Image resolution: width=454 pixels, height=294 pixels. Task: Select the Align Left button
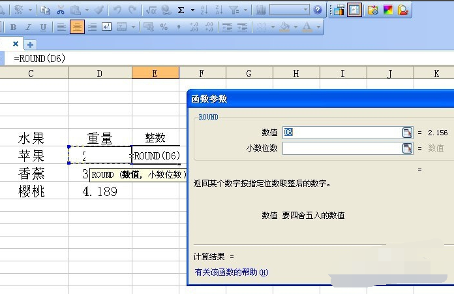tap(61, 27)
